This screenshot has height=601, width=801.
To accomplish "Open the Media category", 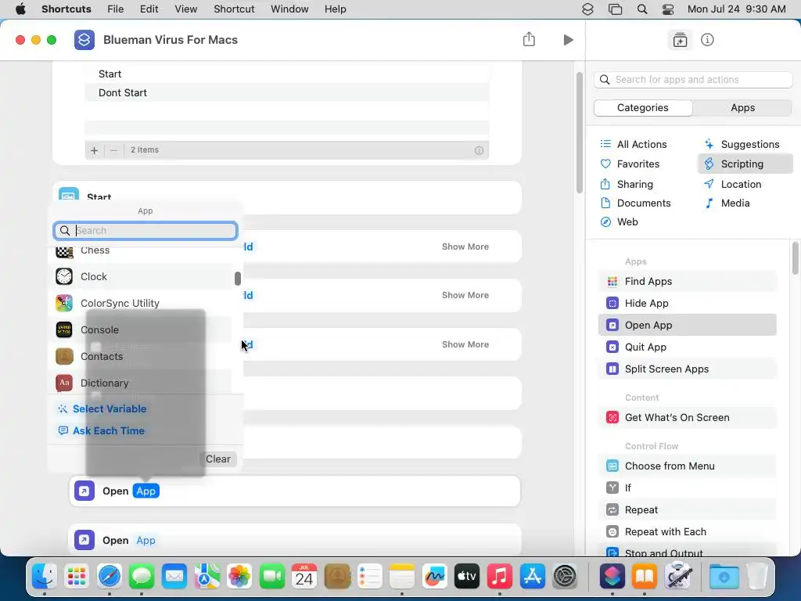I will coord(727,203).
